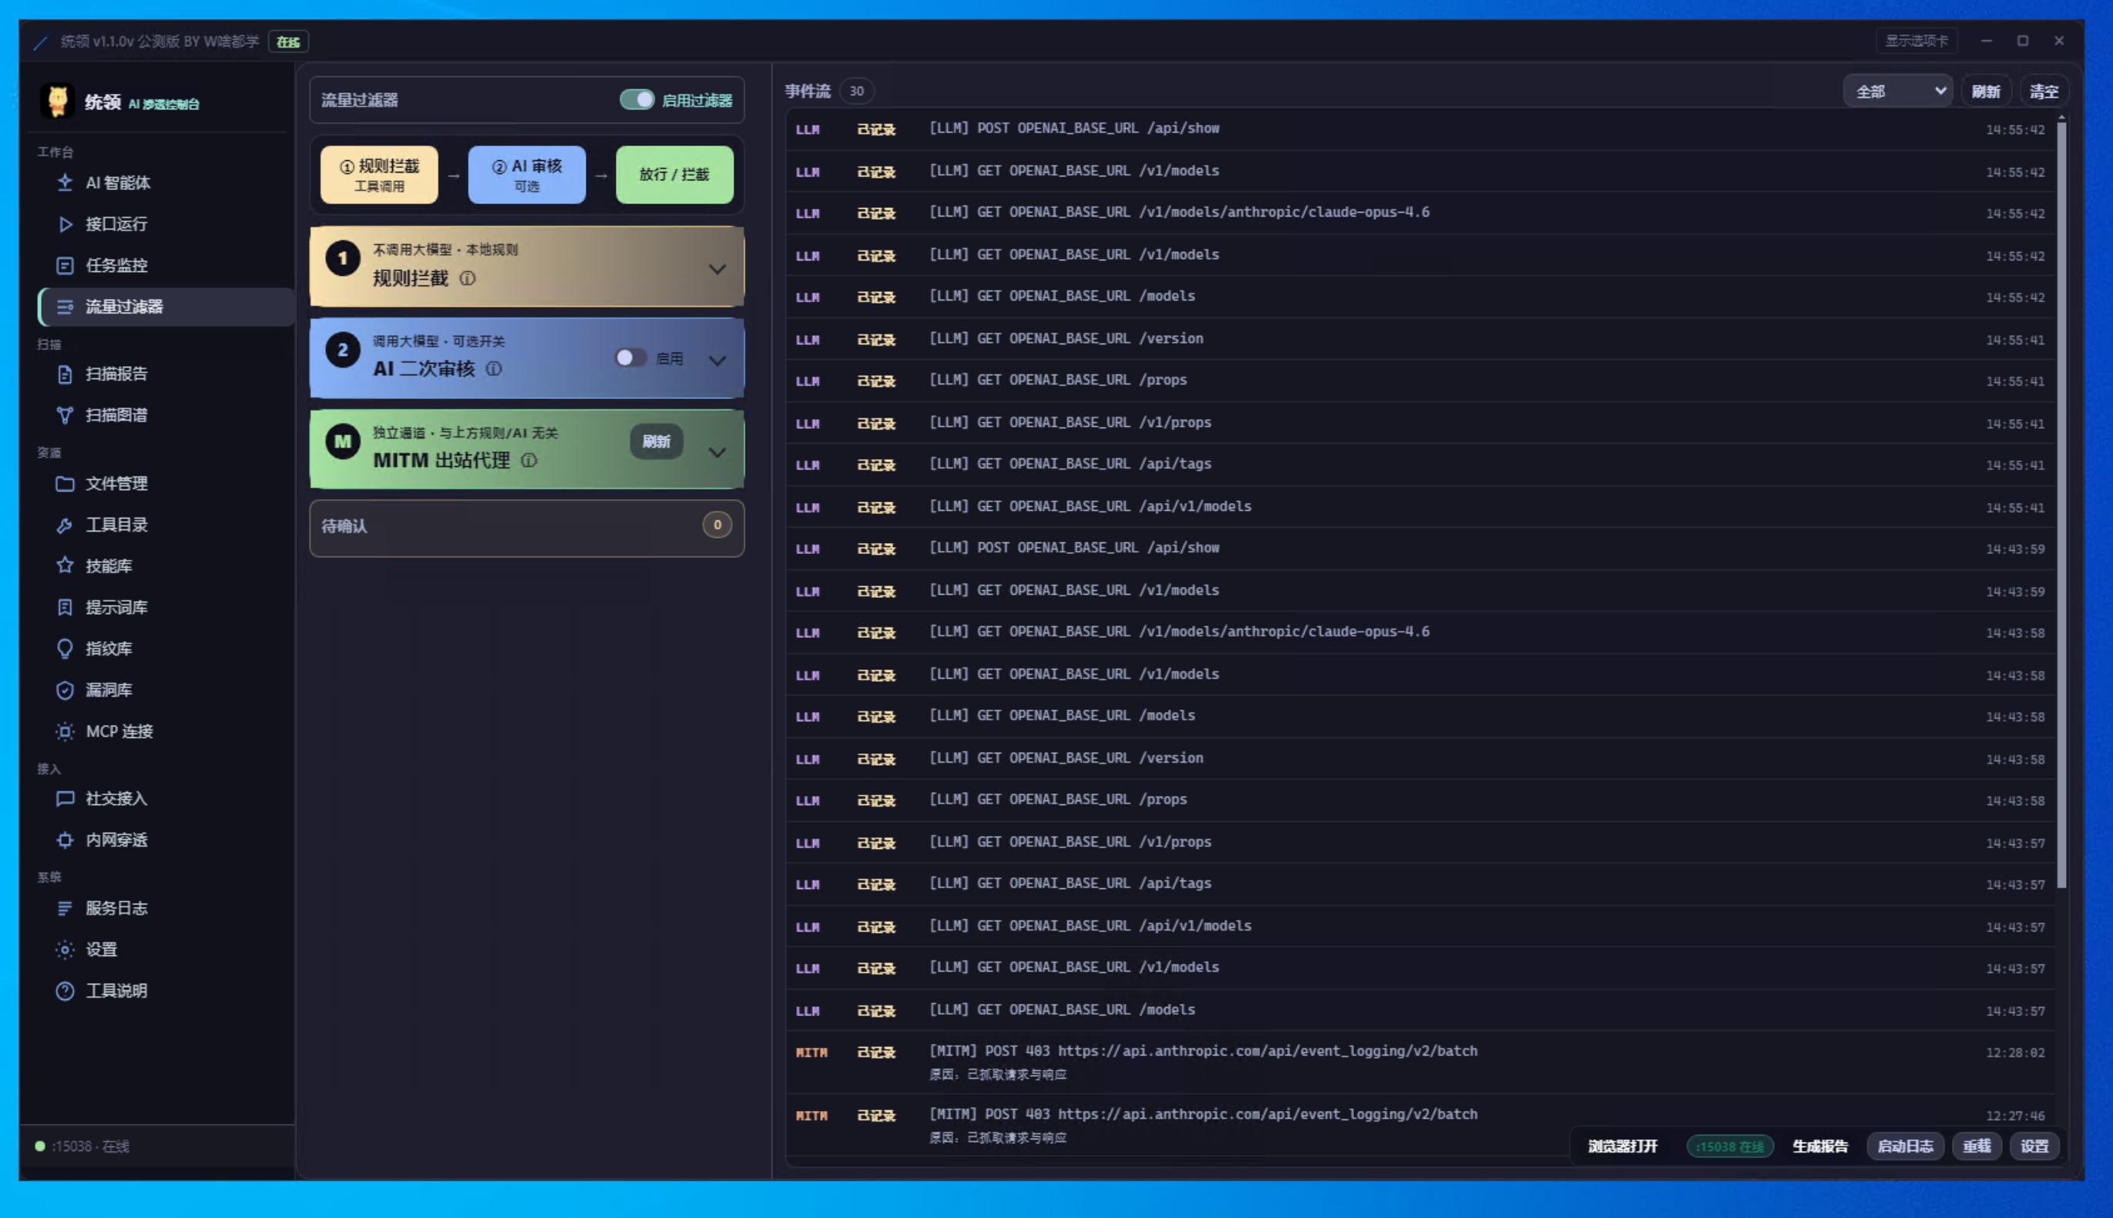
Task: Expand the 规则拦截 card chevron
Action: (x=717, y=269)
